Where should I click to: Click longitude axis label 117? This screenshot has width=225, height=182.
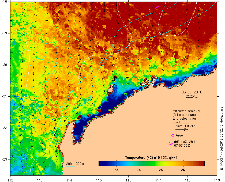tap(158, 180)
